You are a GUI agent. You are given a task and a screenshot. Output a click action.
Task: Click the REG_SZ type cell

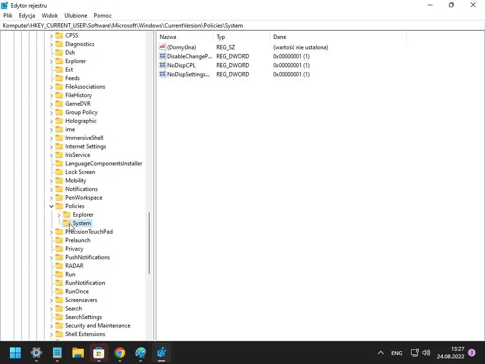tap(225, 47)
